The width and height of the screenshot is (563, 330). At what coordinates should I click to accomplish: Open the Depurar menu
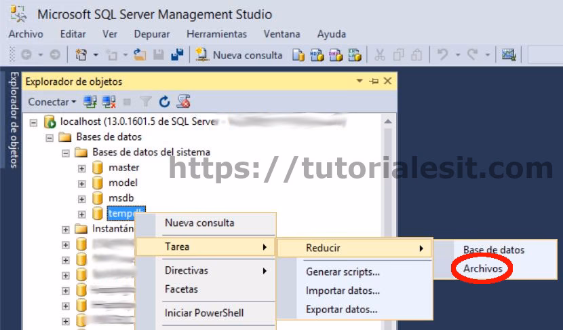click(152, 34)
